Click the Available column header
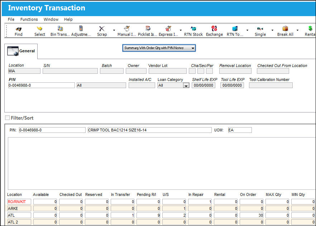316x226 pixels. point(41,194)
